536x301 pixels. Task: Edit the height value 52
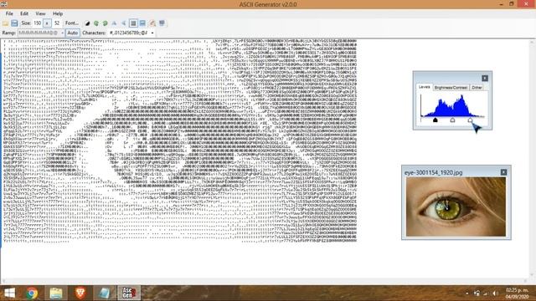point(57,23)
